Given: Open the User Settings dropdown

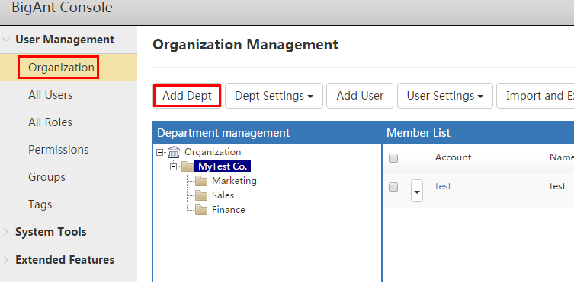Looking at the screenshot, I should [x=444, y=96].
